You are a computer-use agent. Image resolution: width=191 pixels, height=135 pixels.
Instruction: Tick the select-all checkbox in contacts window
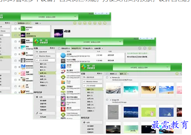click(x=16, y=23)
